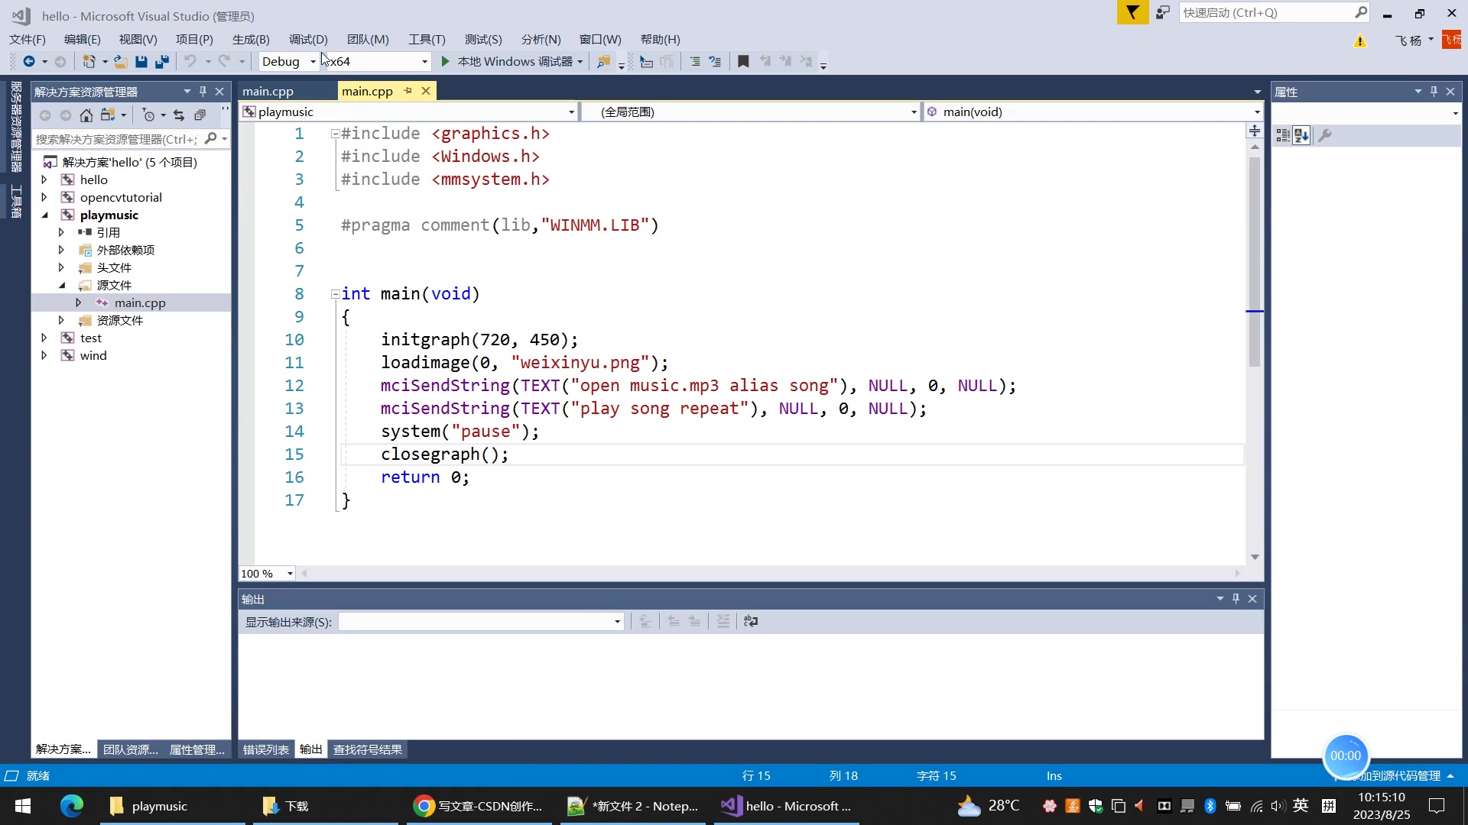Viewport: 1468px width, 825px height.
Task: Open the Notepad++ taskbar button
Action: tap(633, 806)
